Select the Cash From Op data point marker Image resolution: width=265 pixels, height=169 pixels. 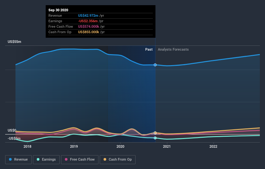(155, 133)
